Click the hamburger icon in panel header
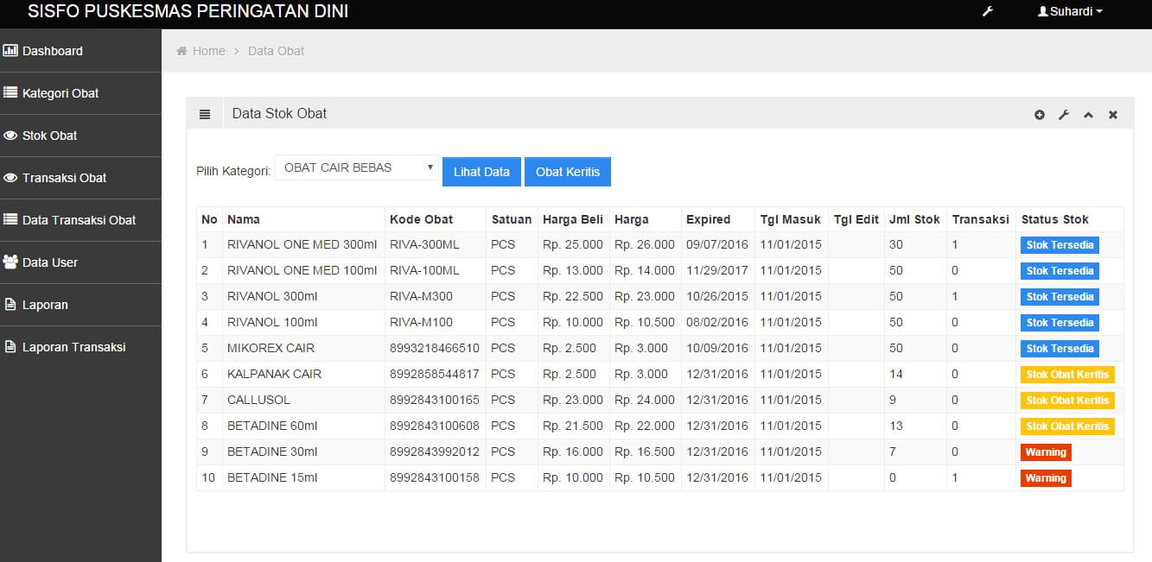This screenshot has width=1152, height=562. point(205,114)
